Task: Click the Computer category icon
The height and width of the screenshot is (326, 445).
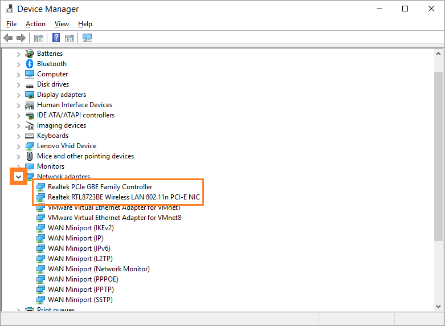Action: coord(30,74)
